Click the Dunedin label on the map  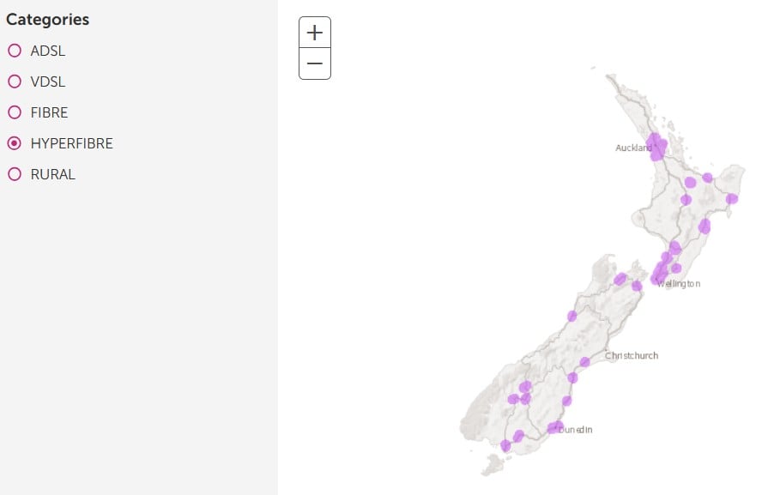pos(576,430)
